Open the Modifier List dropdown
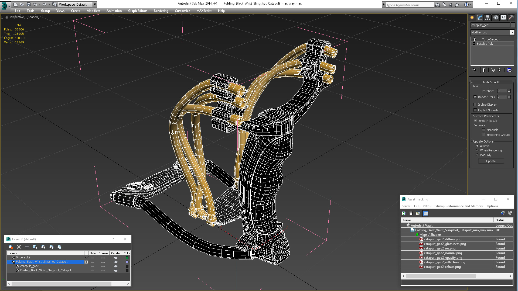518x291 pixels. (x=512, y=32)
